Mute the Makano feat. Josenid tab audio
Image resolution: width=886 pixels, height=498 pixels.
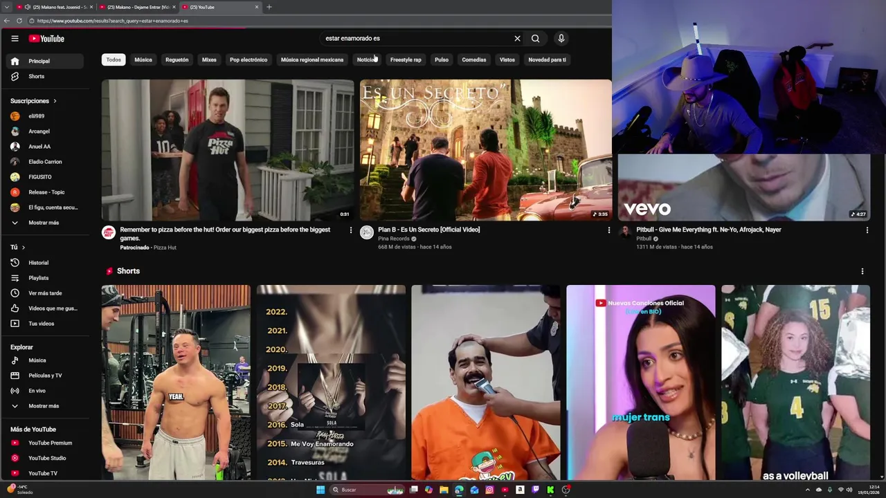pyautogui.click(x=27, y=7)
